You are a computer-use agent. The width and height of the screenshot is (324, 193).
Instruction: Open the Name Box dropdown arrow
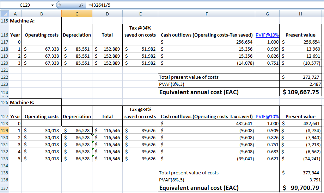pos(53,5)
